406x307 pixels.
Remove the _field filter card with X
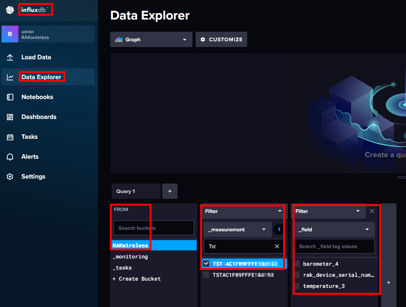pyautogui.click(x=372, y=211)
